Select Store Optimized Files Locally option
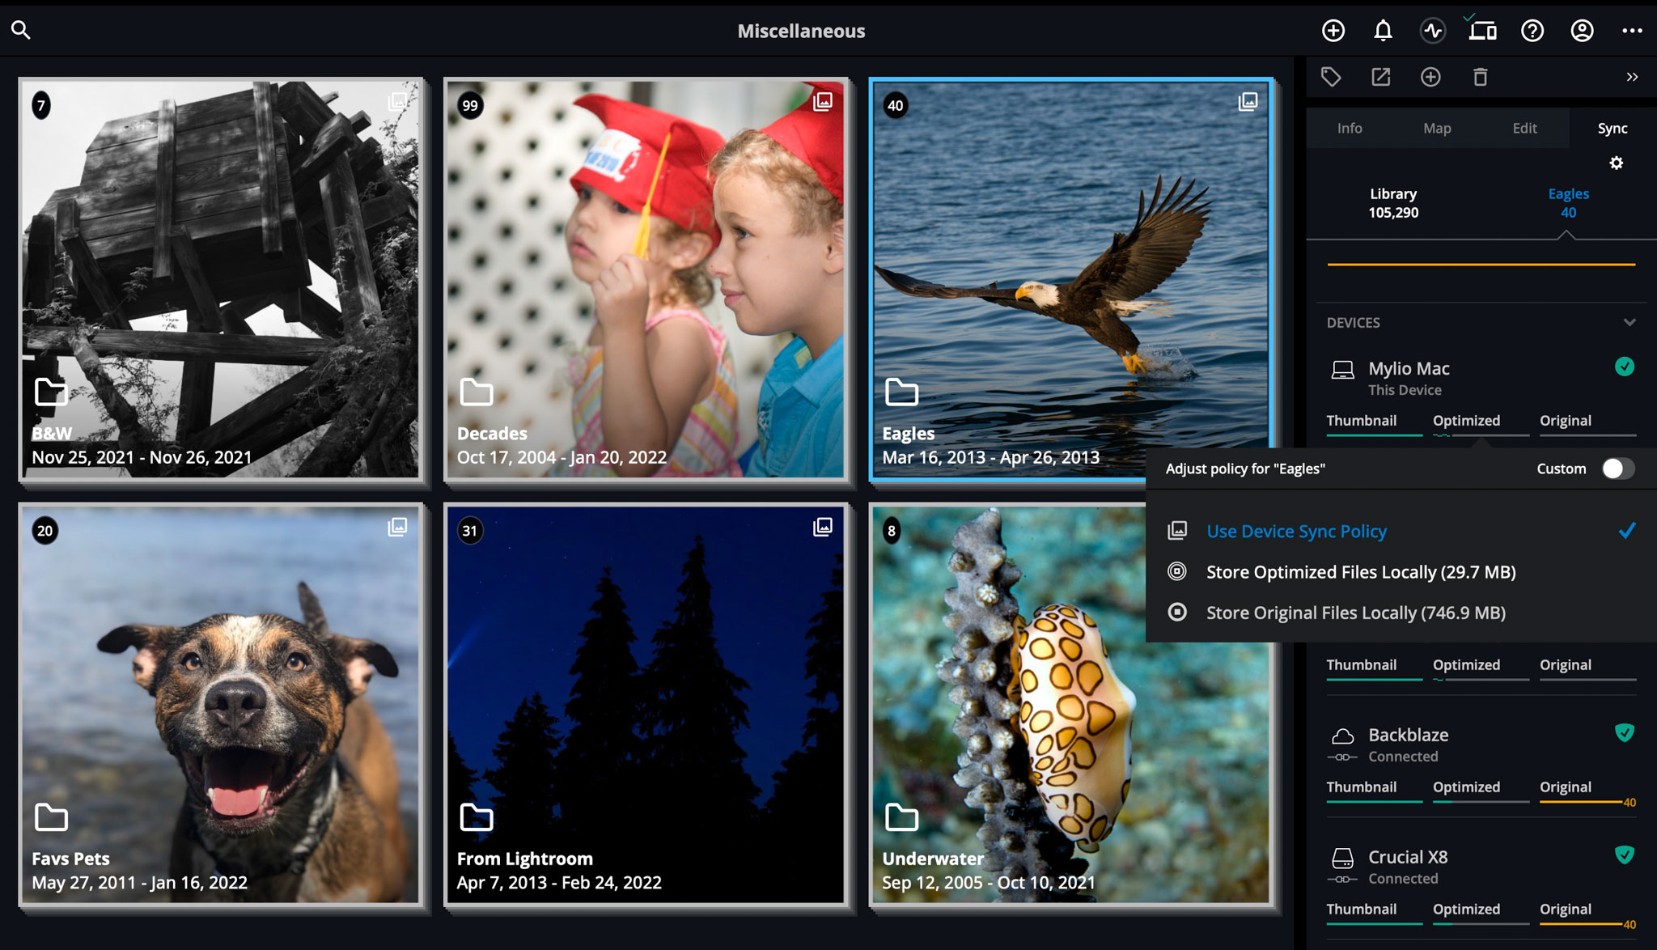This screenshot has height=950, width=1657. (x=1401, y=571)
